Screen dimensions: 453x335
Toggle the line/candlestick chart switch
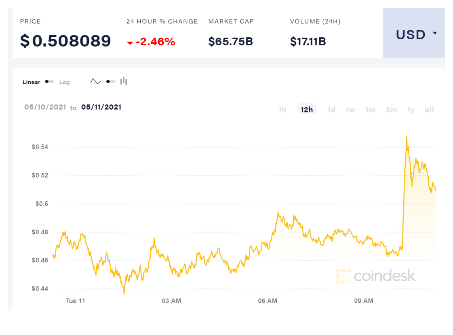(110, 81)
